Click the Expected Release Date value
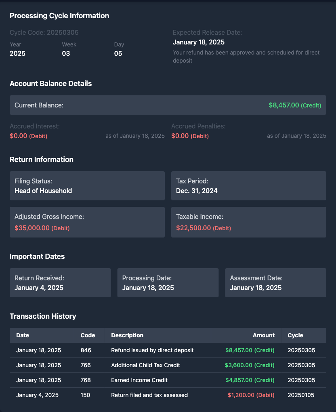336x412 pixels. pyautogui.click(x=199, y=42)
